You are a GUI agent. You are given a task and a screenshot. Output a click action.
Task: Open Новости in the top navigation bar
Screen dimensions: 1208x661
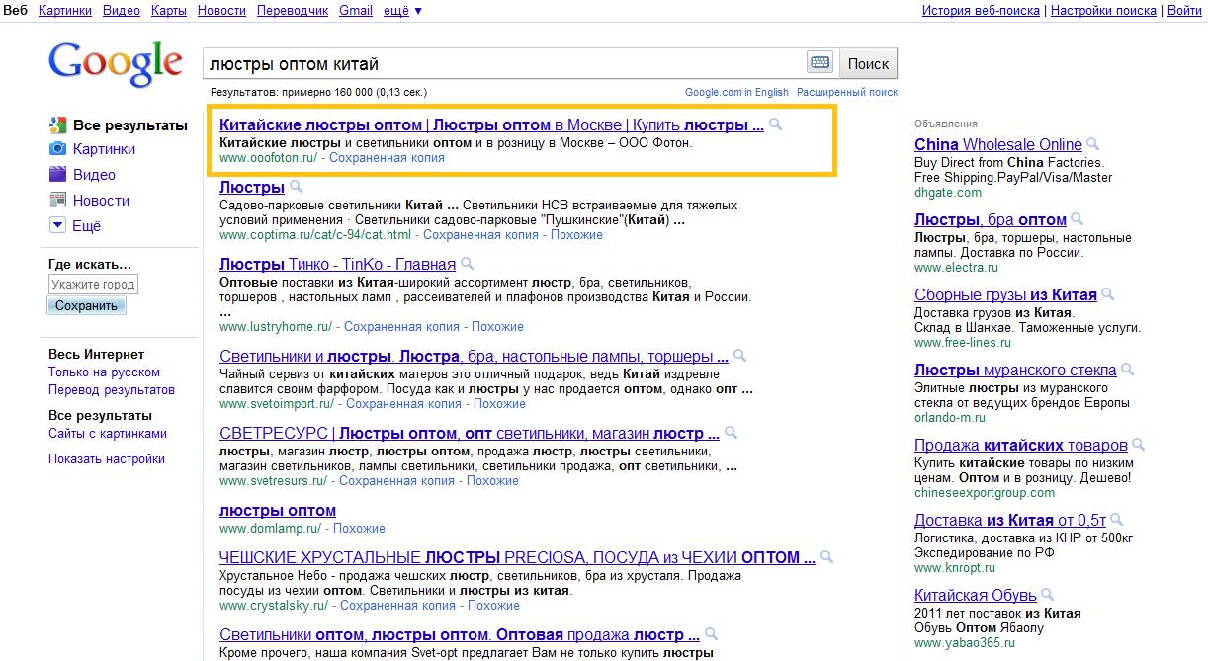click(221, 11)
